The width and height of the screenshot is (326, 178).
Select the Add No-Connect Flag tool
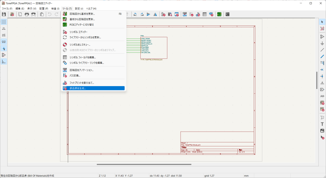click(322, 70)
